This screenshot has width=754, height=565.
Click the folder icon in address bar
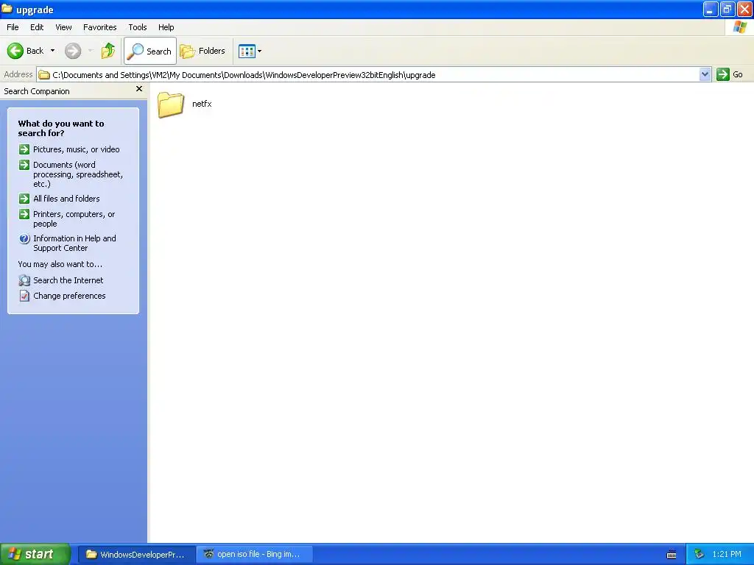click(44, 75)
